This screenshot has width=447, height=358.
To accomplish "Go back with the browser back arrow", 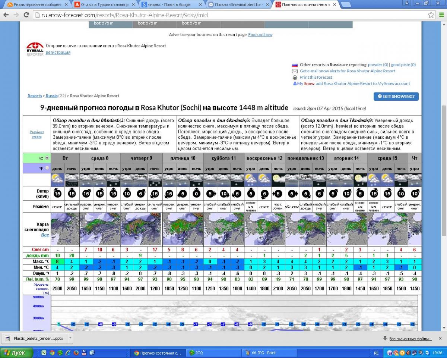I will (x=6, y=15).
